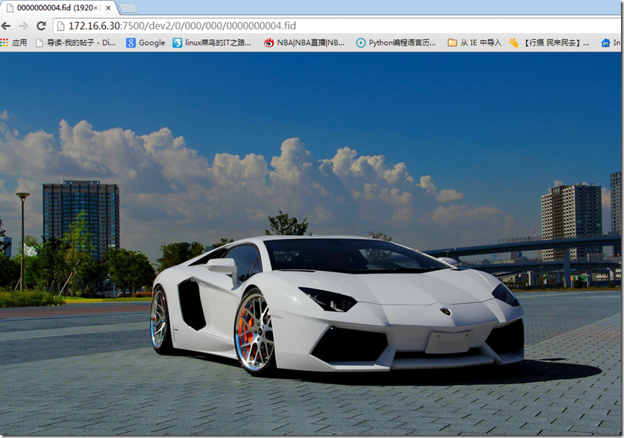Go back using the back arrow

tap(7, 25)
